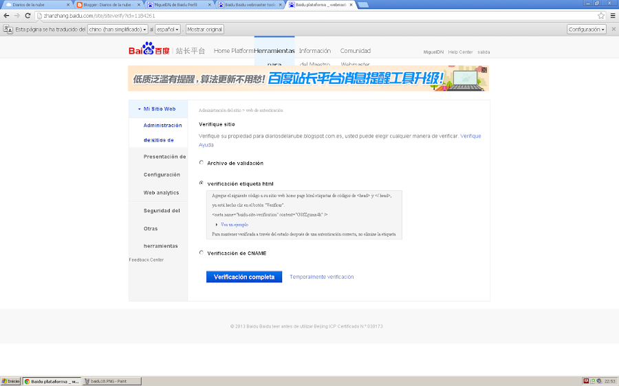The width and height of the screenshot is (619, 386).
Task: Click the red system tray icon
Action: (x=586, y=381)
